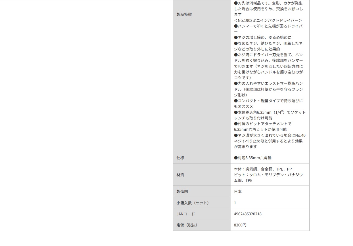The image size is (353, 246).
Task: Click the 小箱入数 value 1
Action: [235, 203]
